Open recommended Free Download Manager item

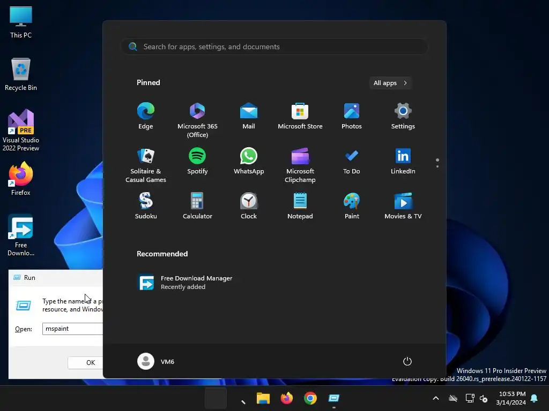pyautogui.click(x=185, y=283)
